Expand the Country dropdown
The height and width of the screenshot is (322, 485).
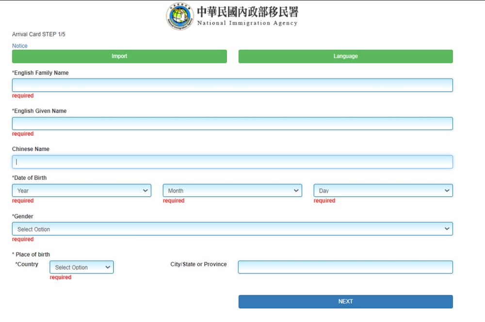[81, 267]
